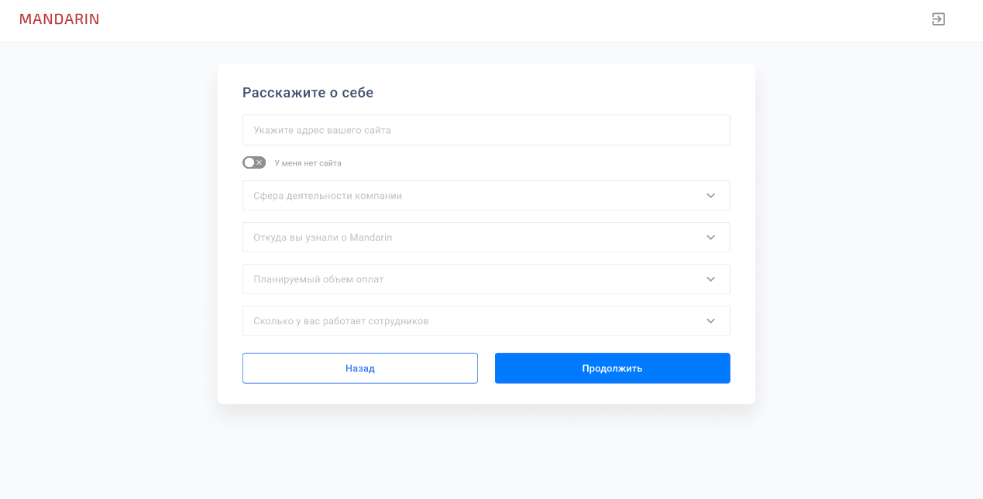Click the chevron arrow of "Планируемый объем оплат"
The width and height of the screenshot is (983, 499).
[x=710, y=279]
